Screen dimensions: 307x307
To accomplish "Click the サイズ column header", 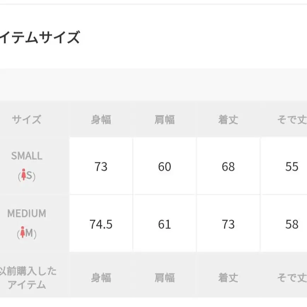I will pyautogui.click(x=27, y=120).
